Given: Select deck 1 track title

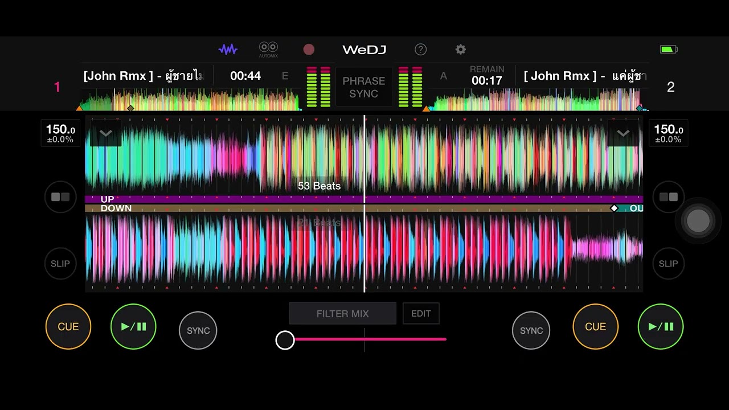Looking at the screenshot, I should [143, 76].
